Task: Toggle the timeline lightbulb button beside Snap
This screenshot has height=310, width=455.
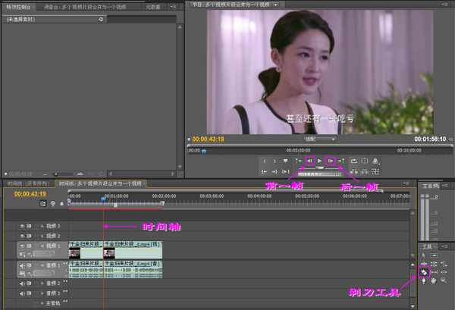Action: point(53,204)
